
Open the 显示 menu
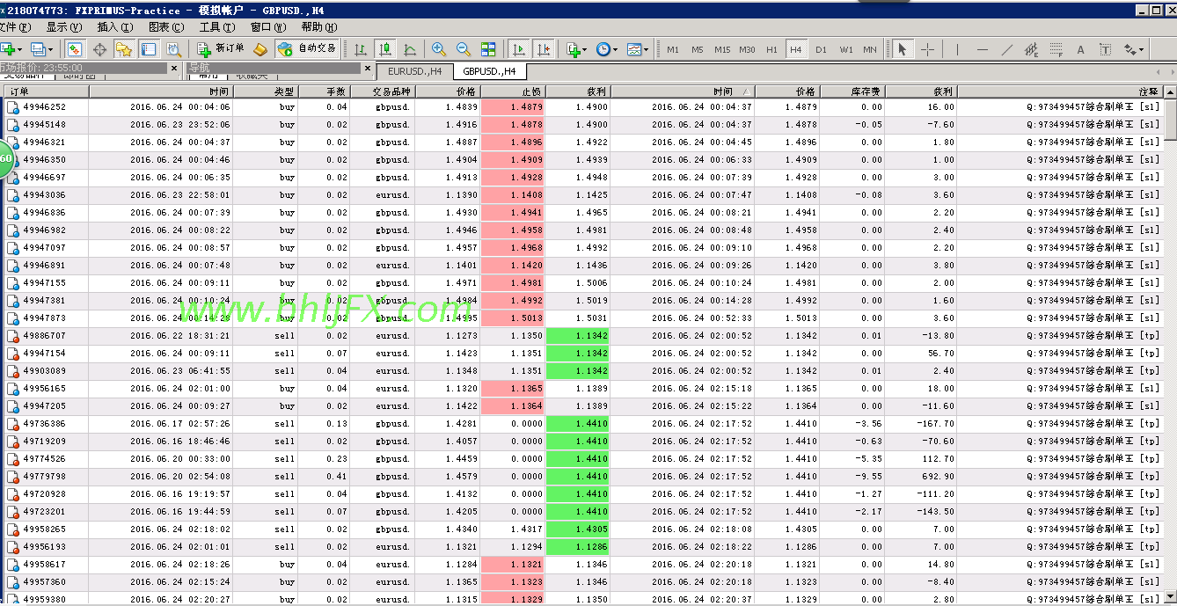tap(64, 27)
